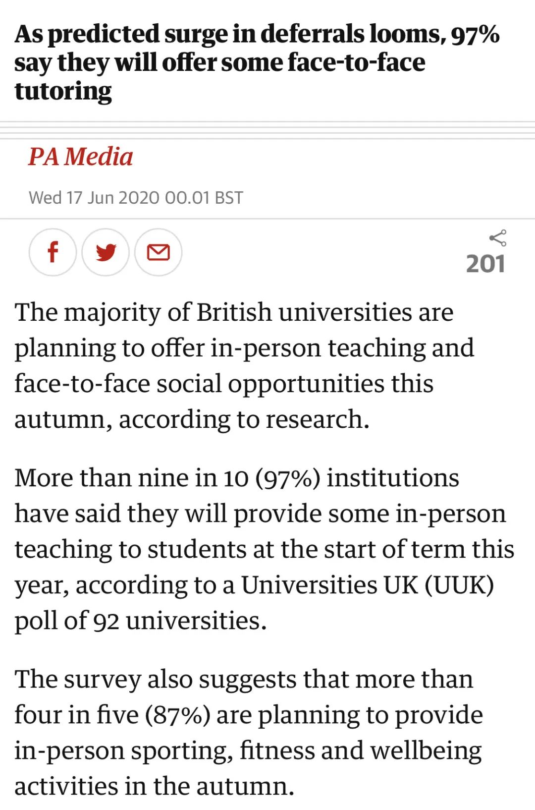Image resolution: width=535 pixels, height=810 pixels.
Task: Tap the paragraph starting 'The survey also suggests'
Action: (x=248, y=733)
